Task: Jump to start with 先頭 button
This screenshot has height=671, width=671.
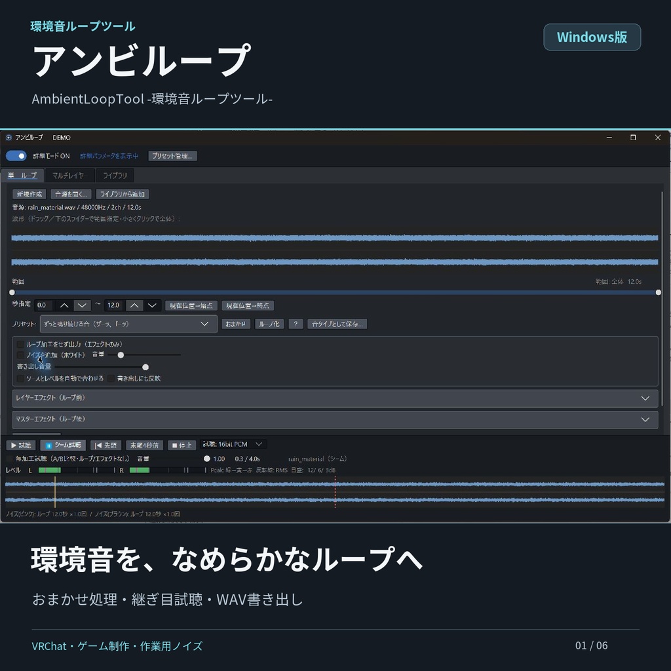Action: [105, 446]
